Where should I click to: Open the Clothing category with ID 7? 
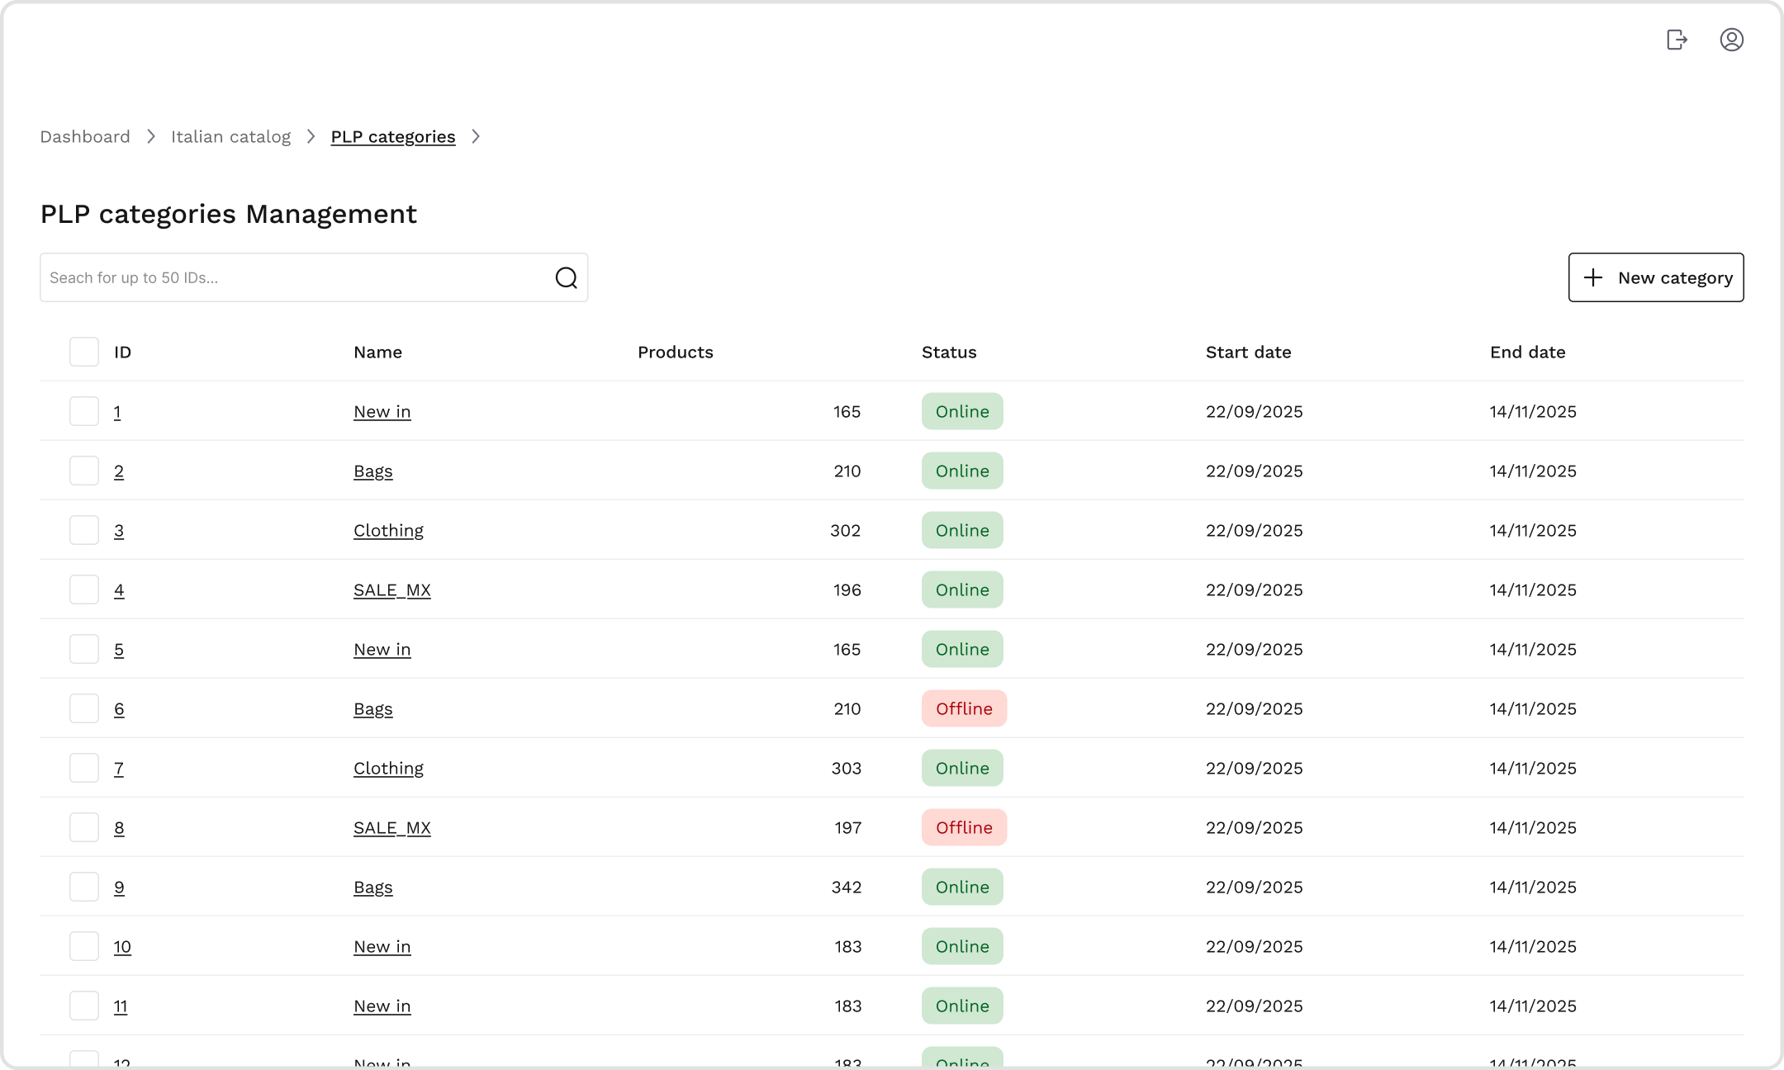[x=388, y=768]
